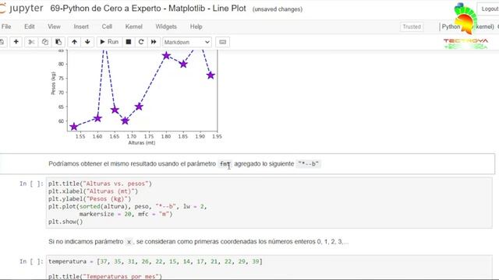The width and height of the screenshot is (499, 280).
Task: Click the unsaved changes status text
Action: click(x=278, y=9)
